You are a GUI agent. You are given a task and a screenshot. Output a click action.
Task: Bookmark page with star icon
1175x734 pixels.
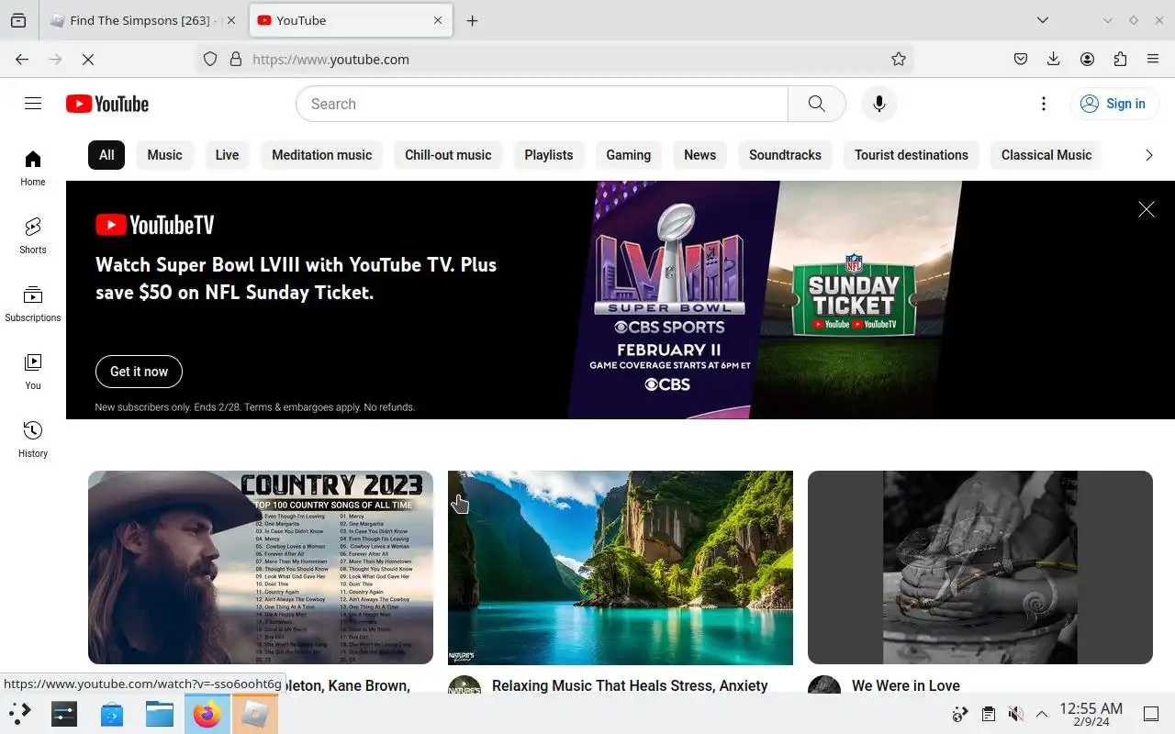(x=899, y=59)
